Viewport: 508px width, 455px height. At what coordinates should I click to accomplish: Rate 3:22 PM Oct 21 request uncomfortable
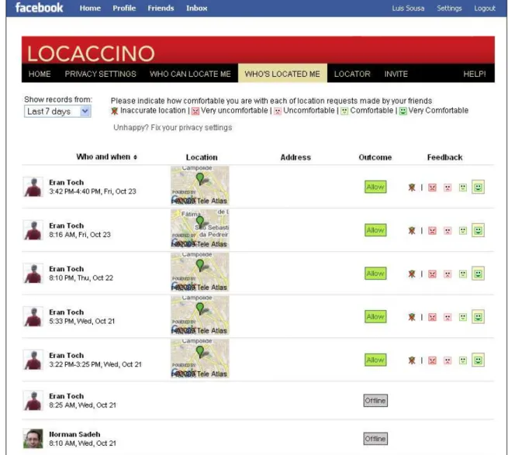[x=448, y=360]
